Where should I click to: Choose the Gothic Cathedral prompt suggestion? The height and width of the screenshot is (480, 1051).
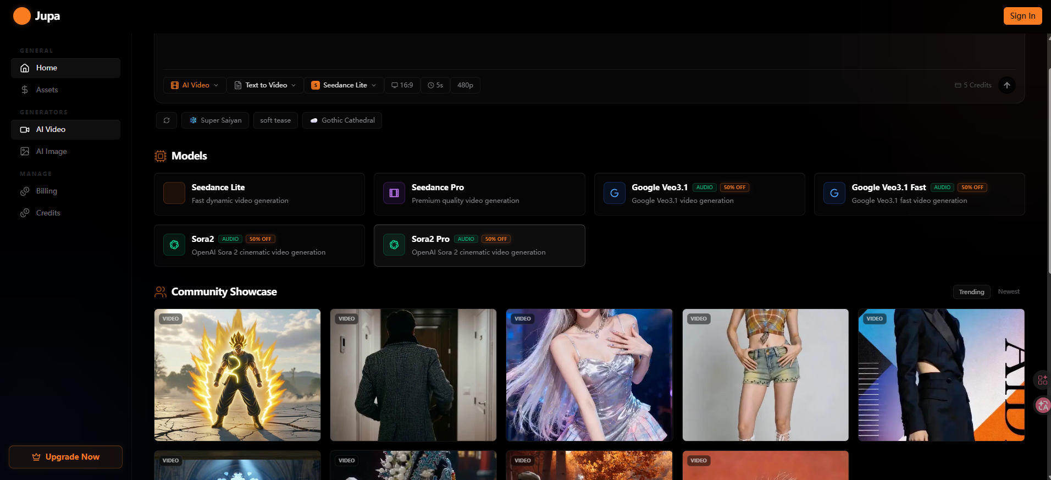pyautogui.click(x=342, y=120)
